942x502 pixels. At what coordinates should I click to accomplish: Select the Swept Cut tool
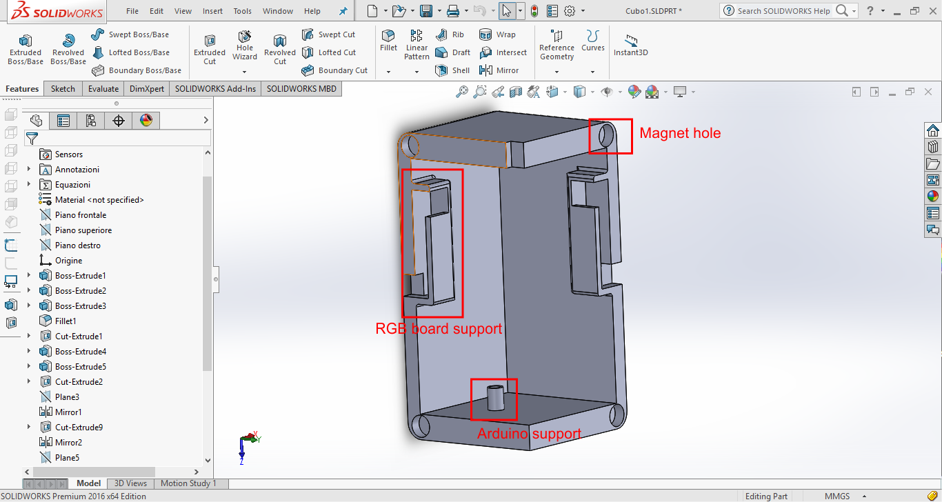[329, 34]
